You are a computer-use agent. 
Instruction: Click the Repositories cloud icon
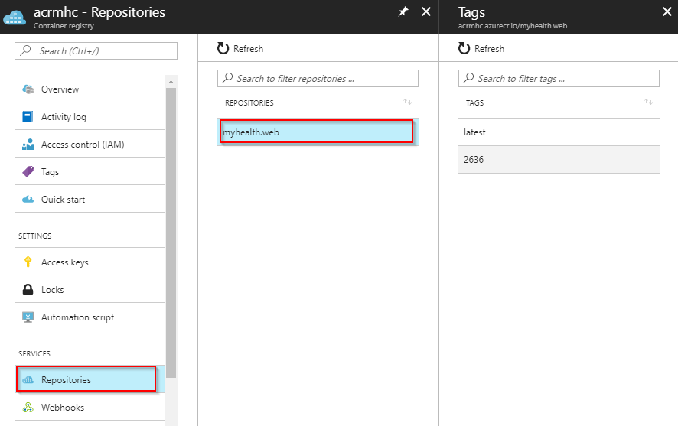pyautogui.click(x=28, y=380)
